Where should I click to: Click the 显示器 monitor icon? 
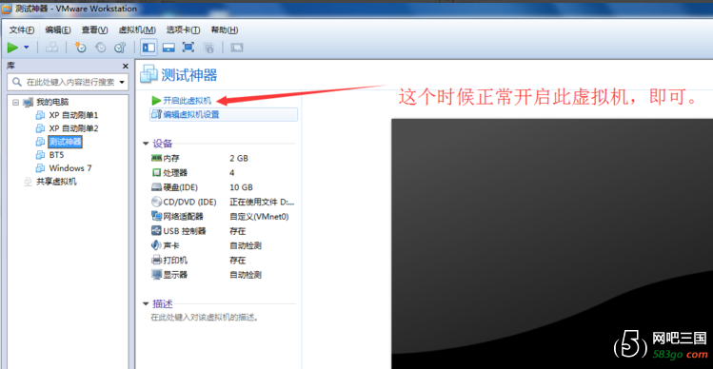pyautogui.click(x=156, y=275)
